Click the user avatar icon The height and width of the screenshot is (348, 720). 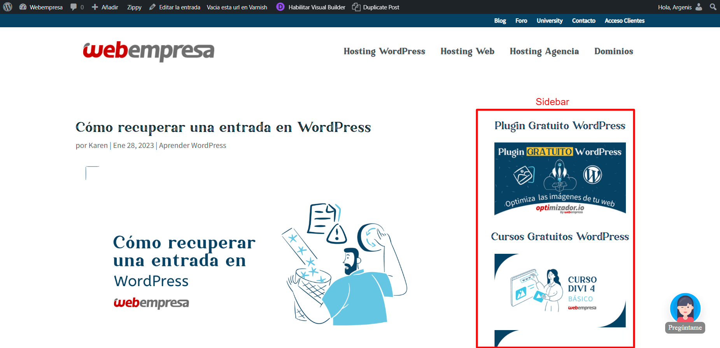[699, 7]
